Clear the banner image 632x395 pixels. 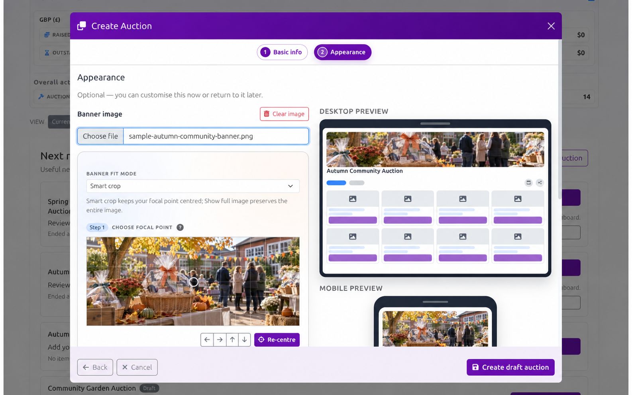[284, 114]
